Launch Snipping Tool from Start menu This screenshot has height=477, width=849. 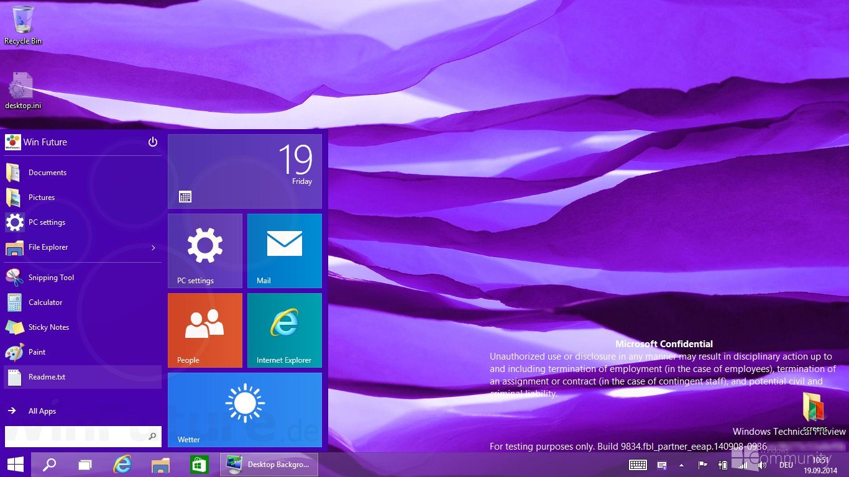83,278
